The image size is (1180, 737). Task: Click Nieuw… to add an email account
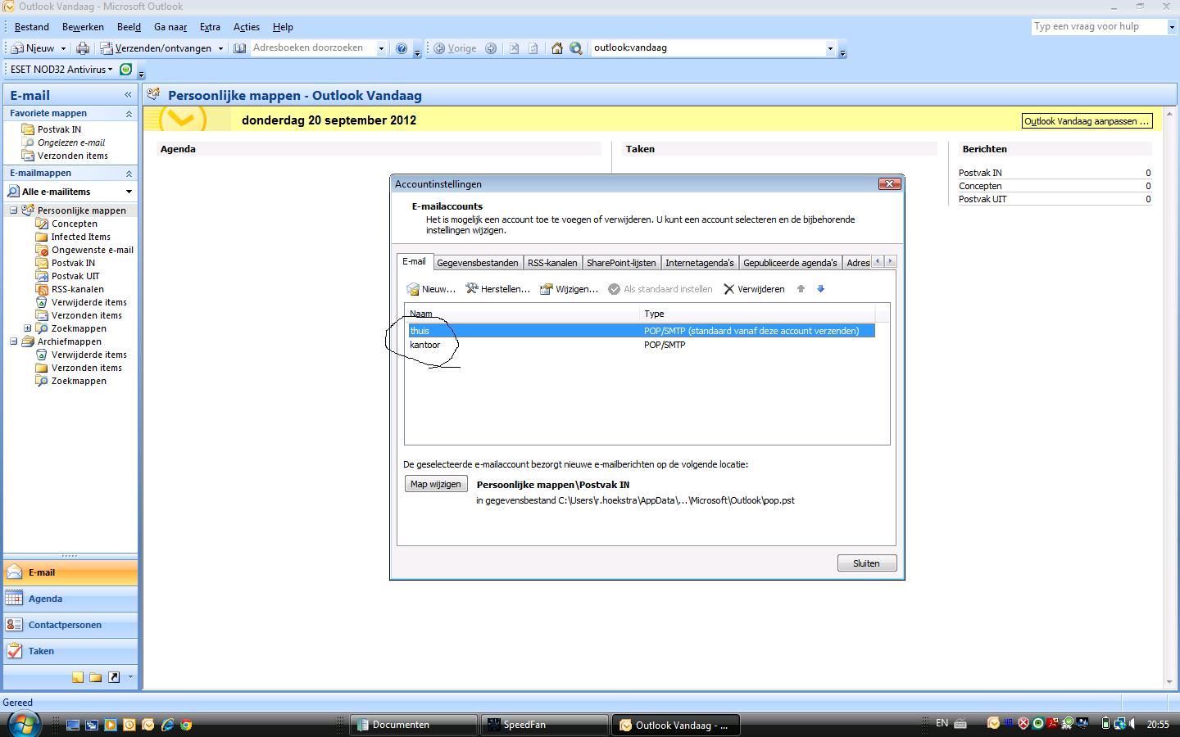point(431,289)
